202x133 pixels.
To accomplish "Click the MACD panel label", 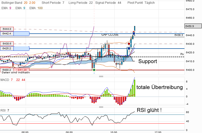I will click(5, 80).
